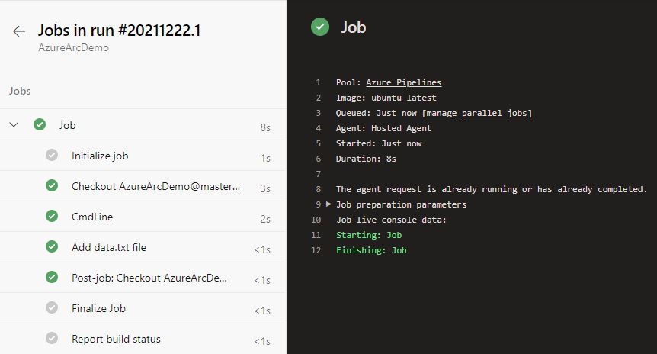Image resolution: width=657 pixels, height=354 pixels.
Task: Click the Starting: Job log line
Action: (x=369, y=235)
